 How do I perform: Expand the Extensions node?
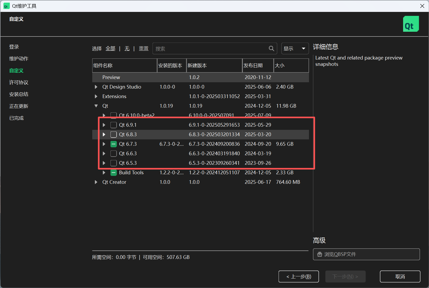96,96
